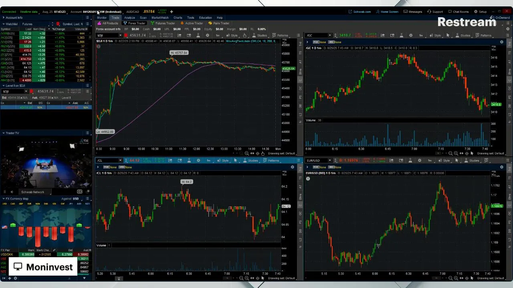Open the Setup gear menu
The width and height of the screenshot is (513, 288).
pyautogui.click(x=480, y=12)
